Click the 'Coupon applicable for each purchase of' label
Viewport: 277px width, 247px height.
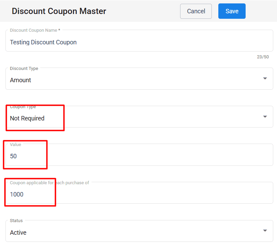49,183
